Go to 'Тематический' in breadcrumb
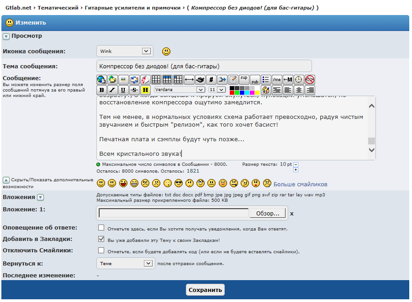The width and height of the screenshot is (412, 302). (x=59, y=8)
